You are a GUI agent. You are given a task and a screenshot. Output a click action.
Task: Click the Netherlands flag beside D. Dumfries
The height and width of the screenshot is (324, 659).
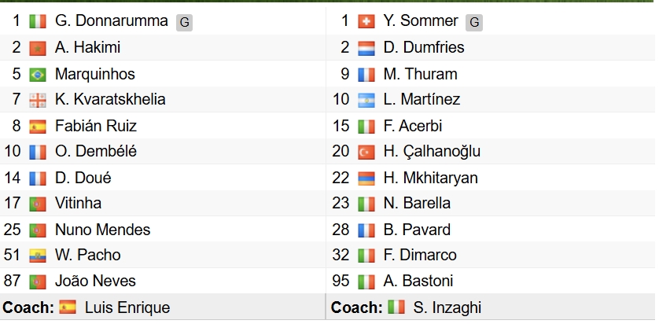point(366,49)
